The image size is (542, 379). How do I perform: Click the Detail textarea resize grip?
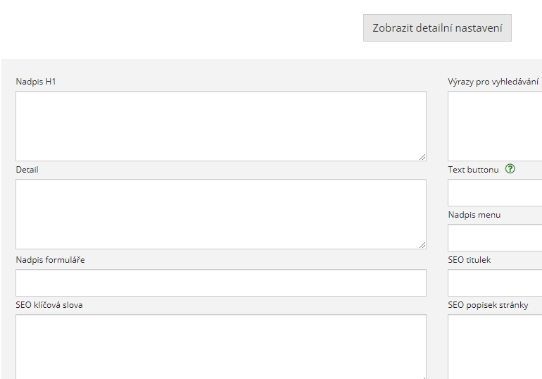pos(422,245)
